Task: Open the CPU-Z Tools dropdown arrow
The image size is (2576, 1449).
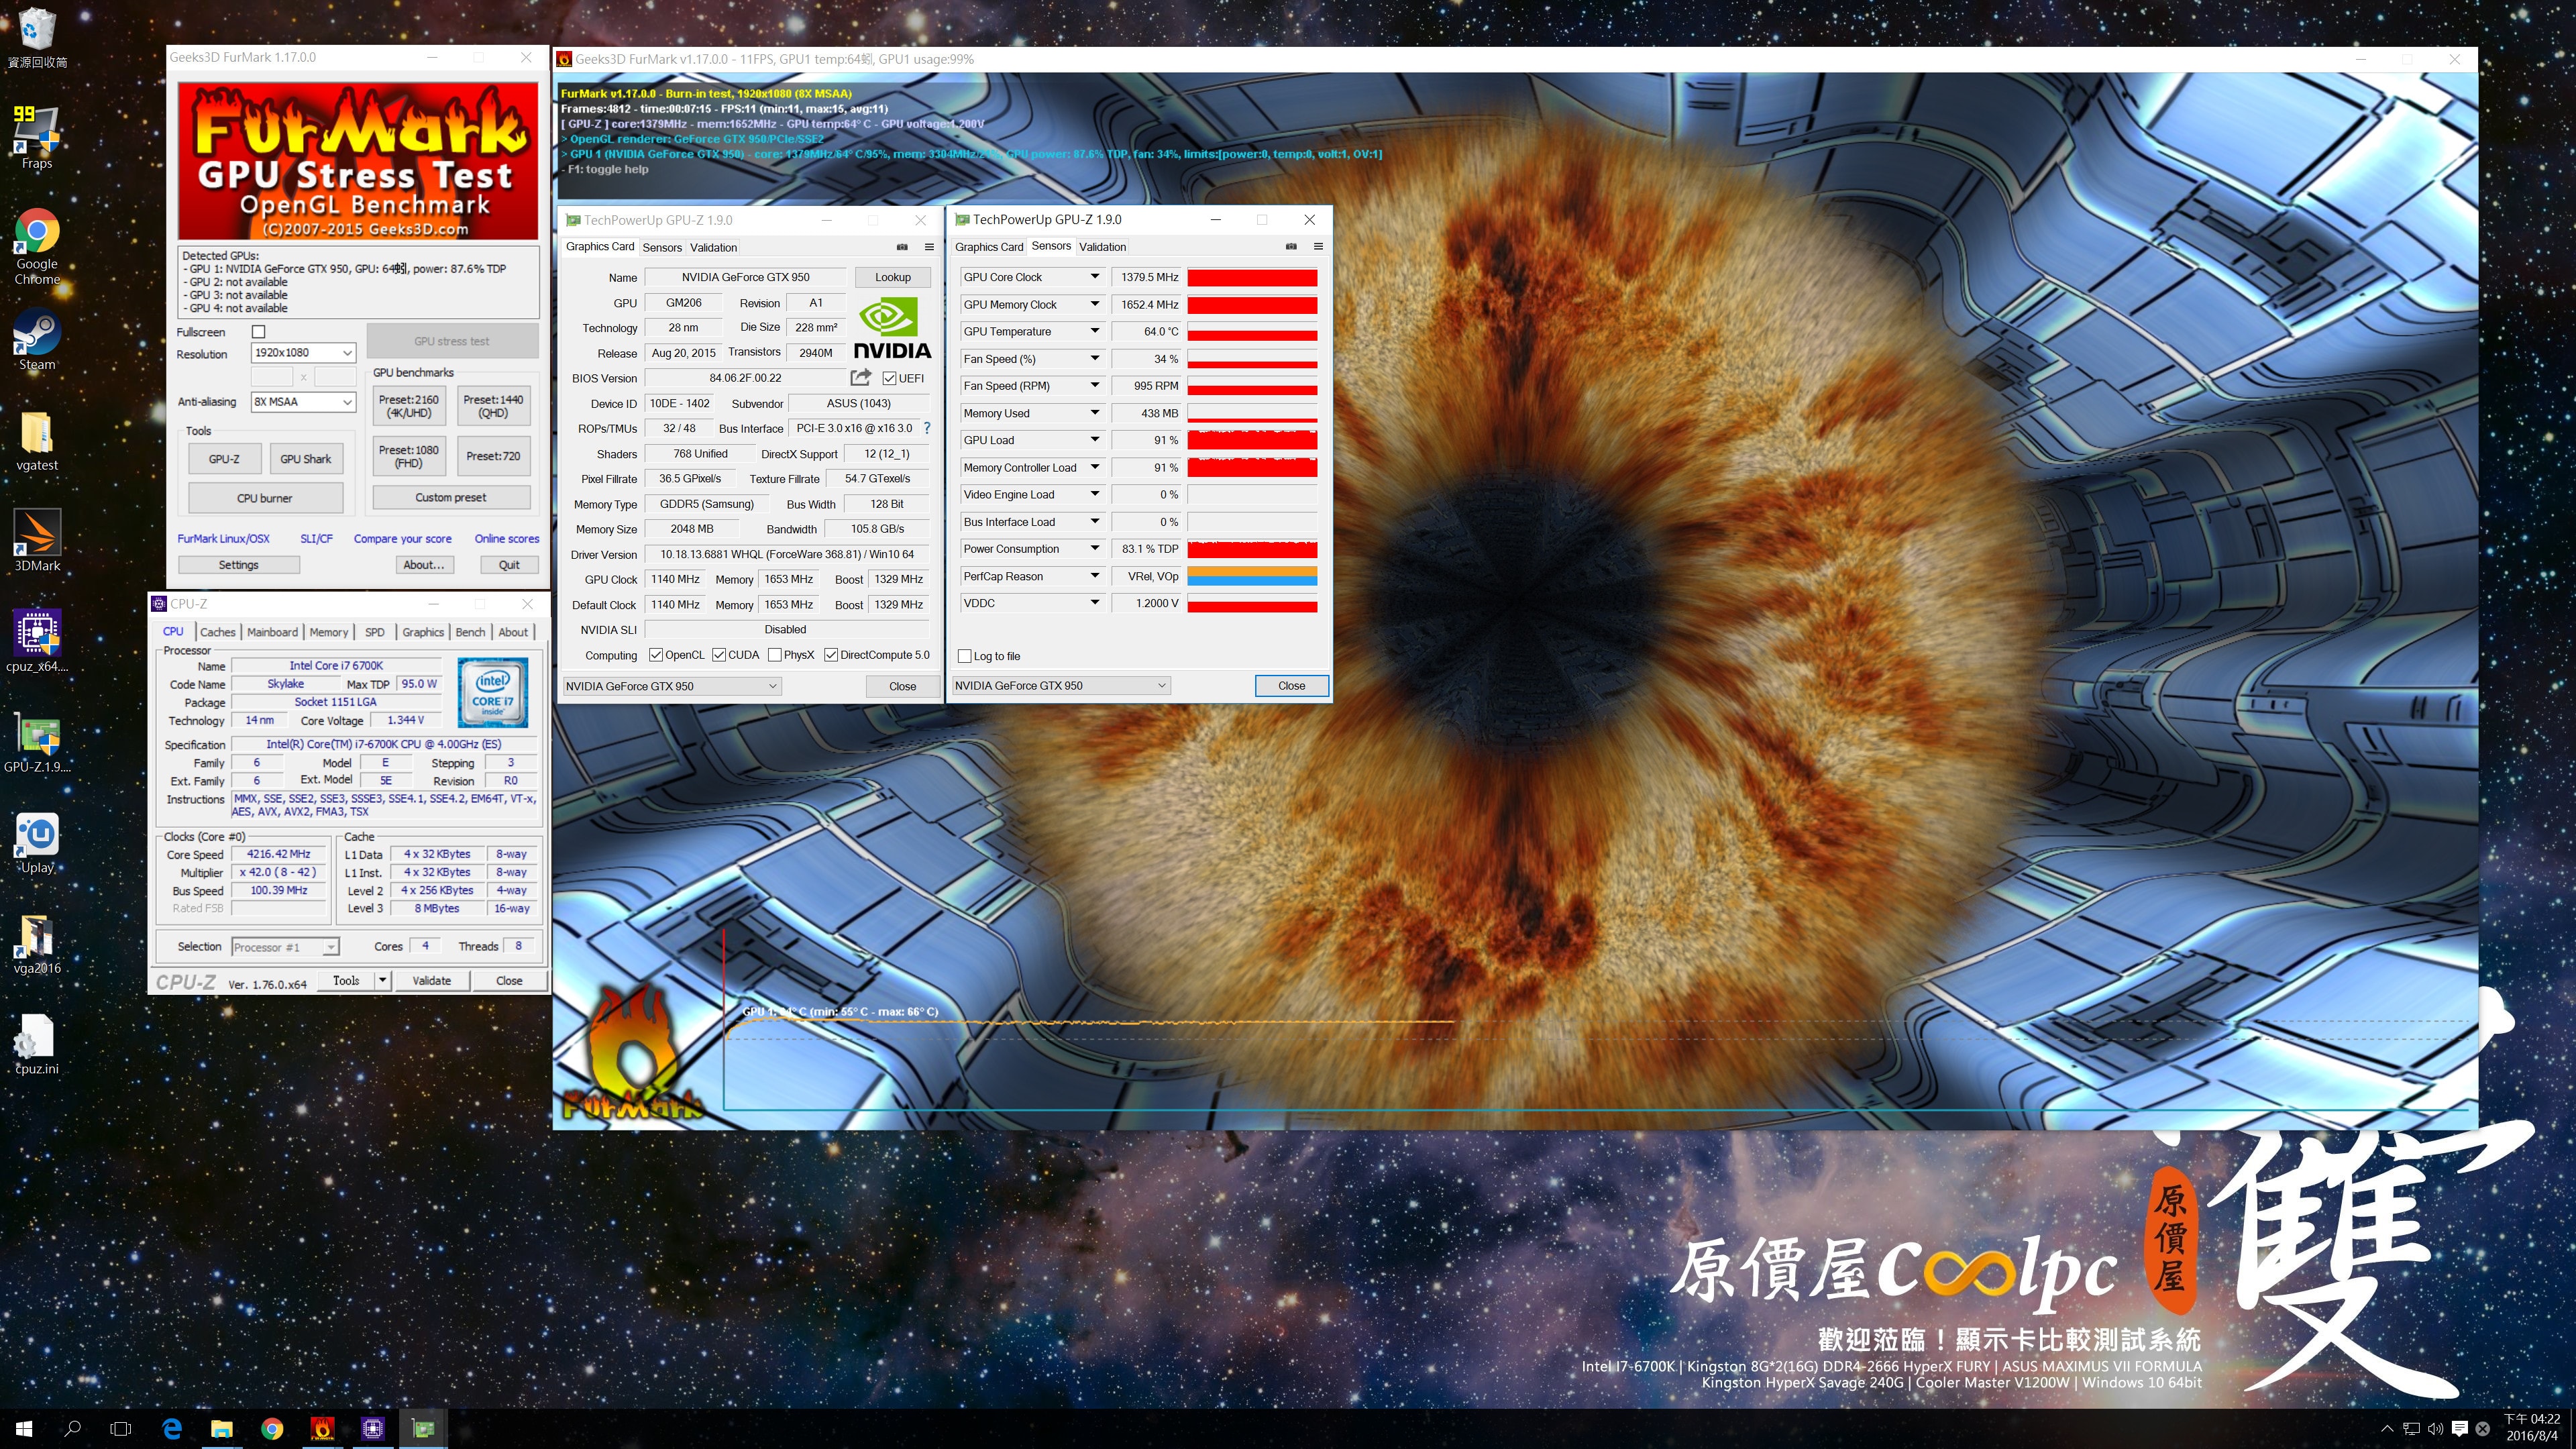Action: coord(382,981)
